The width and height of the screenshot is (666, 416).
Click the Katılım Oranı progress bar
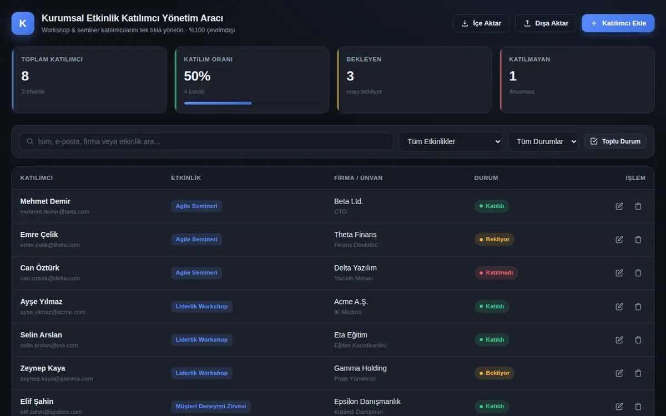252,103
